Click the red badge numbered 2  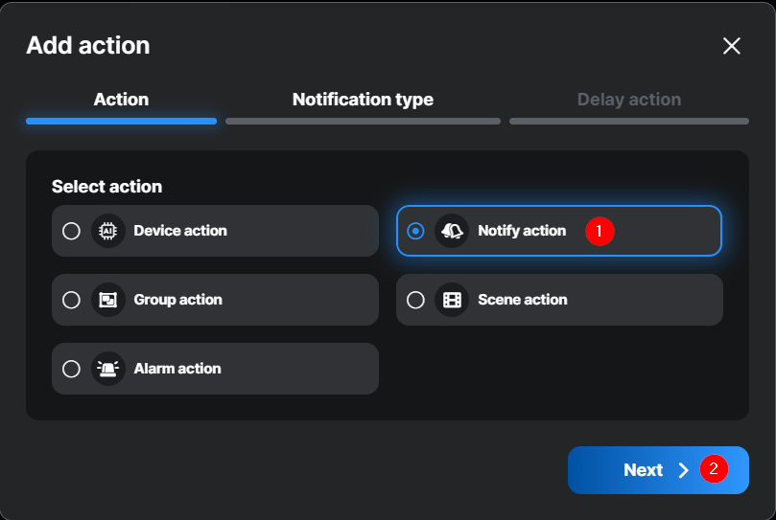coord(713,469)
